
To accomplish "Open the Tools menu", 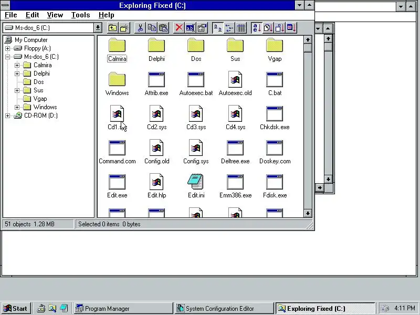I will 81,15.
